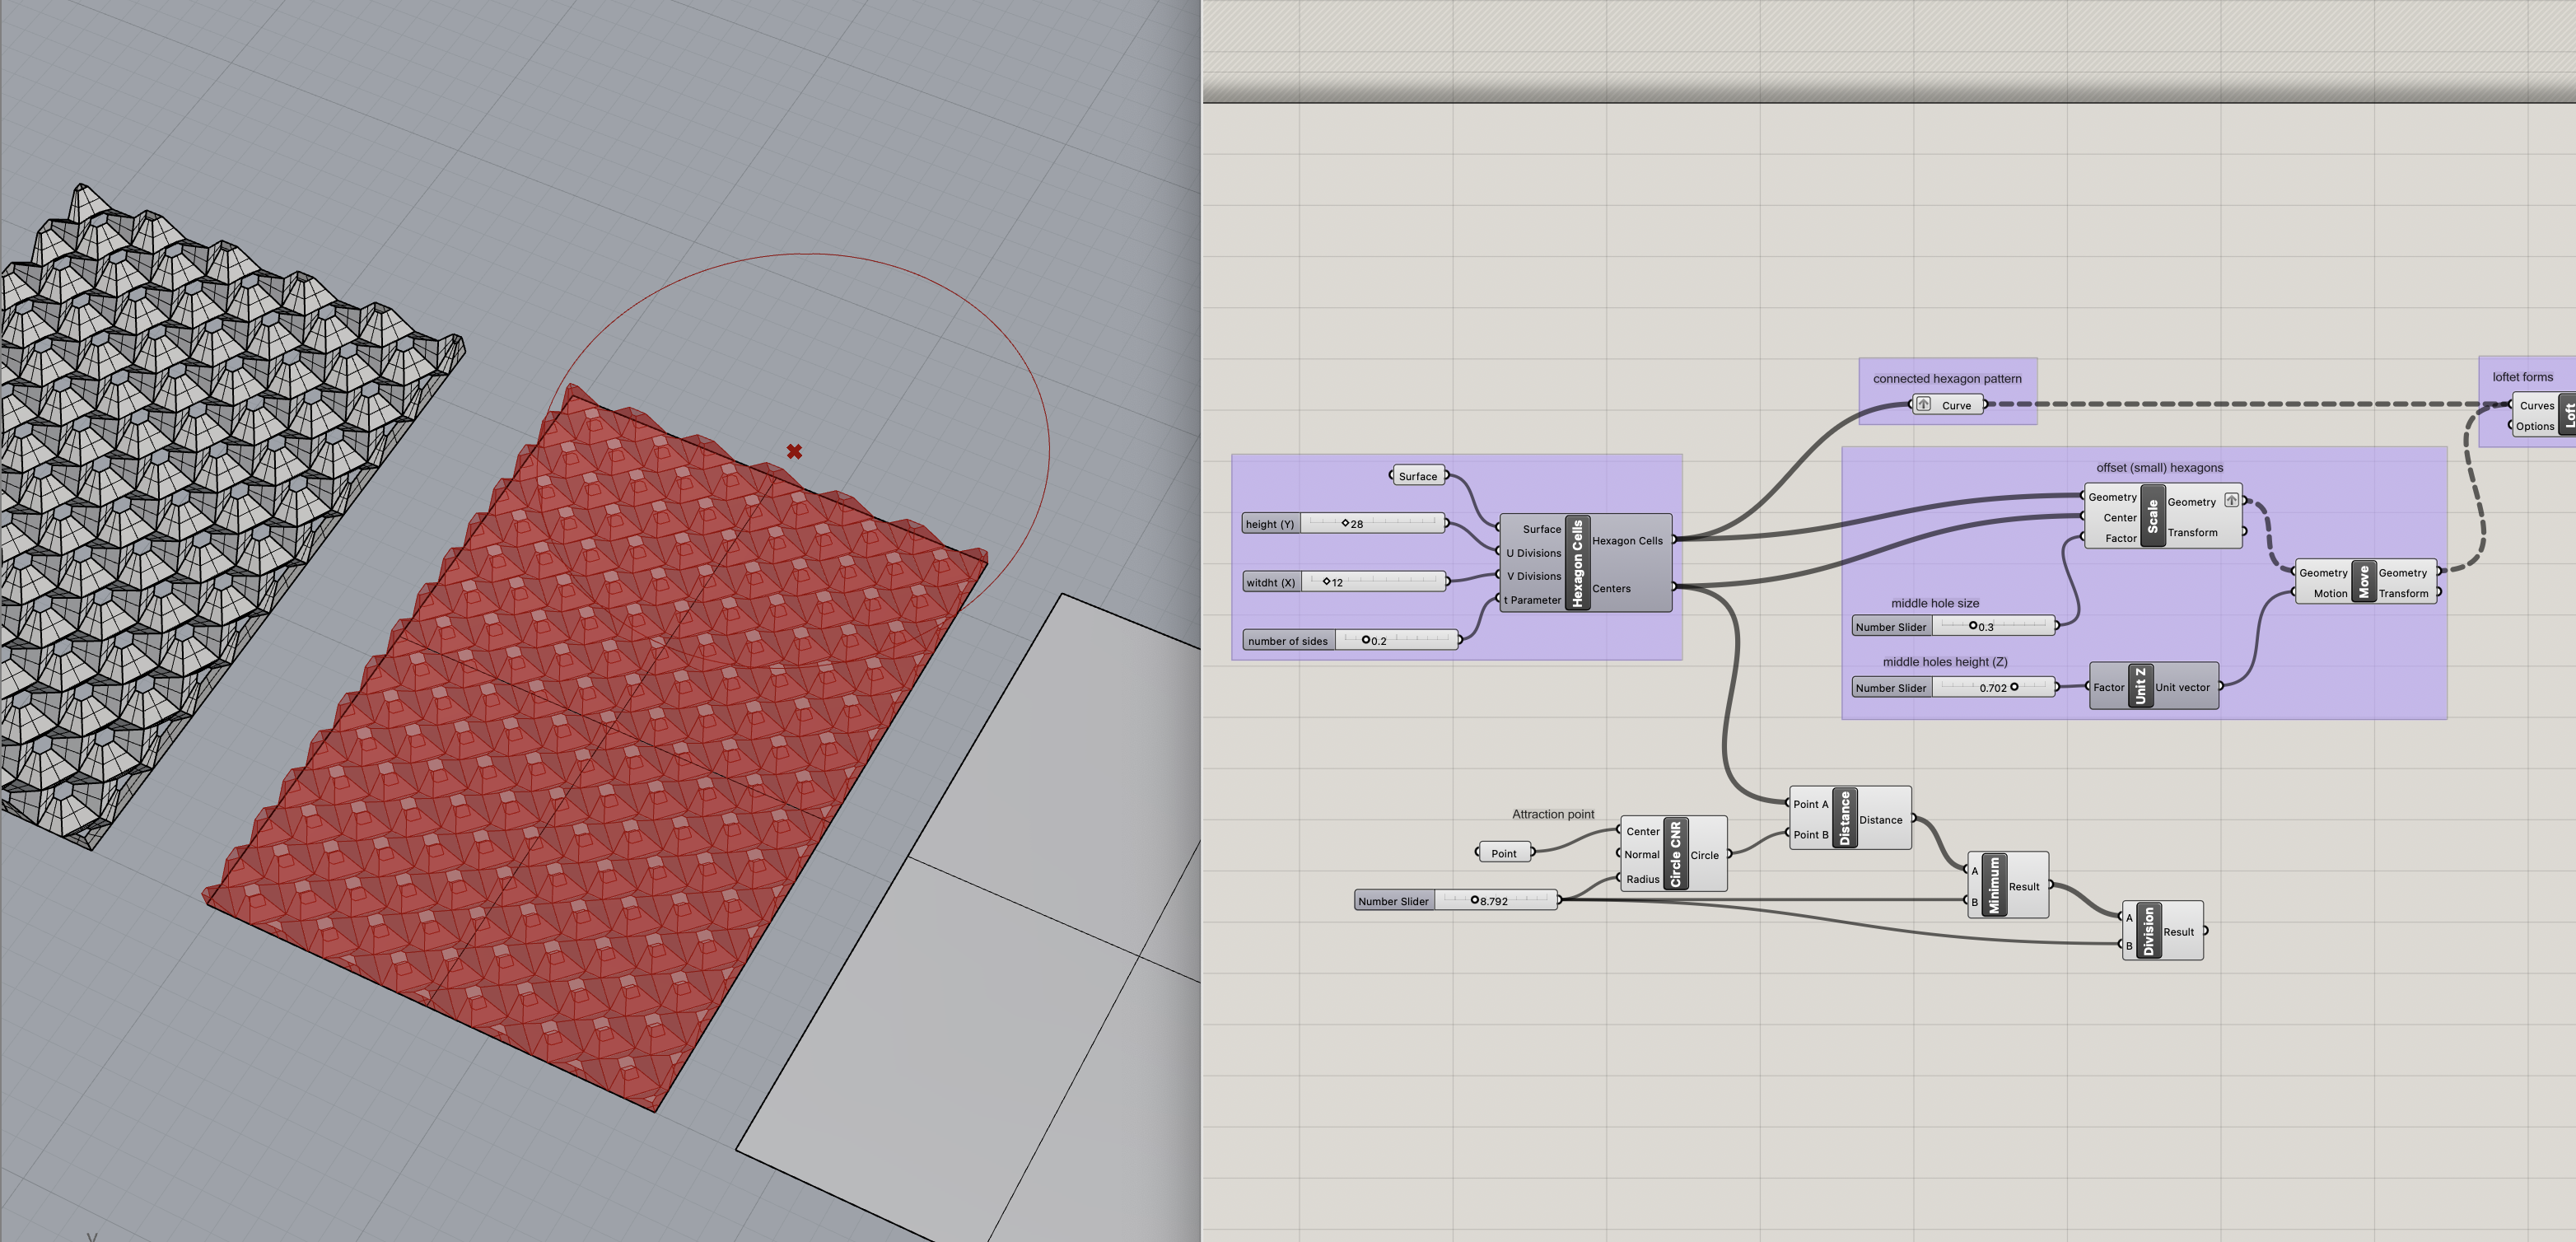Click the red attraction point marker in viewport
Image resolution: width=2576 pixels, height=1242 pixels.
coord(794,452)
